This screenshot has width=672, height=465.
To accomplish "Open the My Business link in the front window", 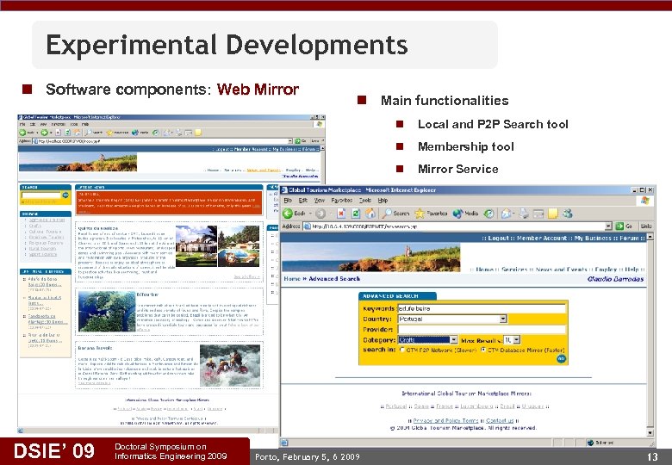I will [593, 238].
